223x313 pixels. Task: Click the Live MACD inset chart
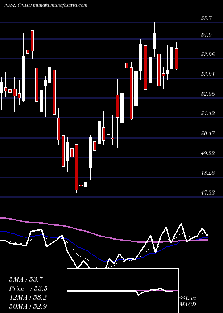(123, 291)
